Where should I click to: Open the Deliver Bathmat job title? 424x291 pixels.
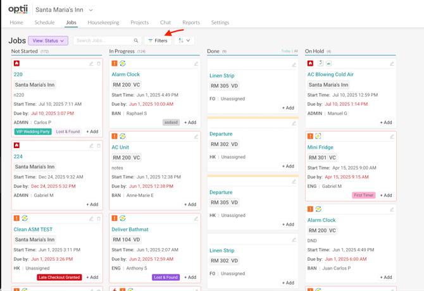(x=130, y=230)
